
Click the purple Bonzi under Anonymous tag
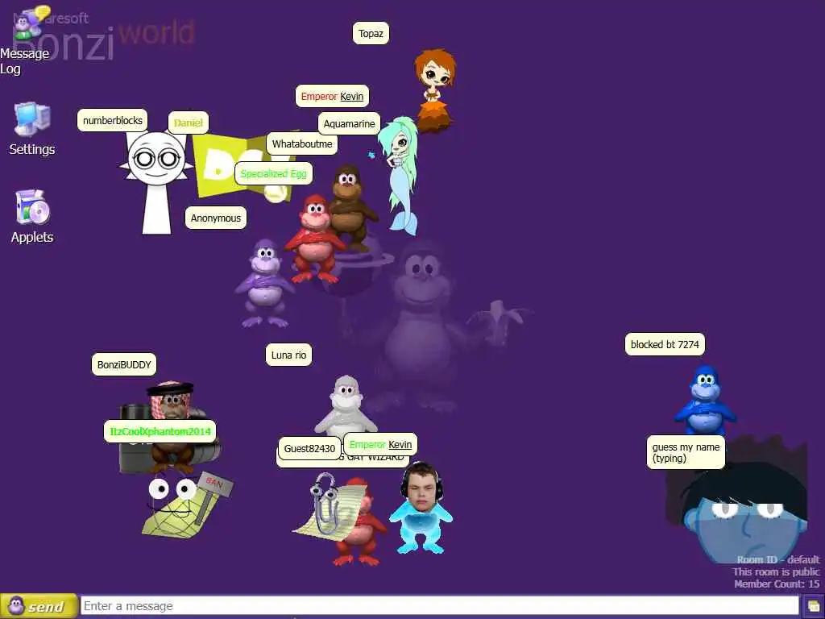[264, 282]
